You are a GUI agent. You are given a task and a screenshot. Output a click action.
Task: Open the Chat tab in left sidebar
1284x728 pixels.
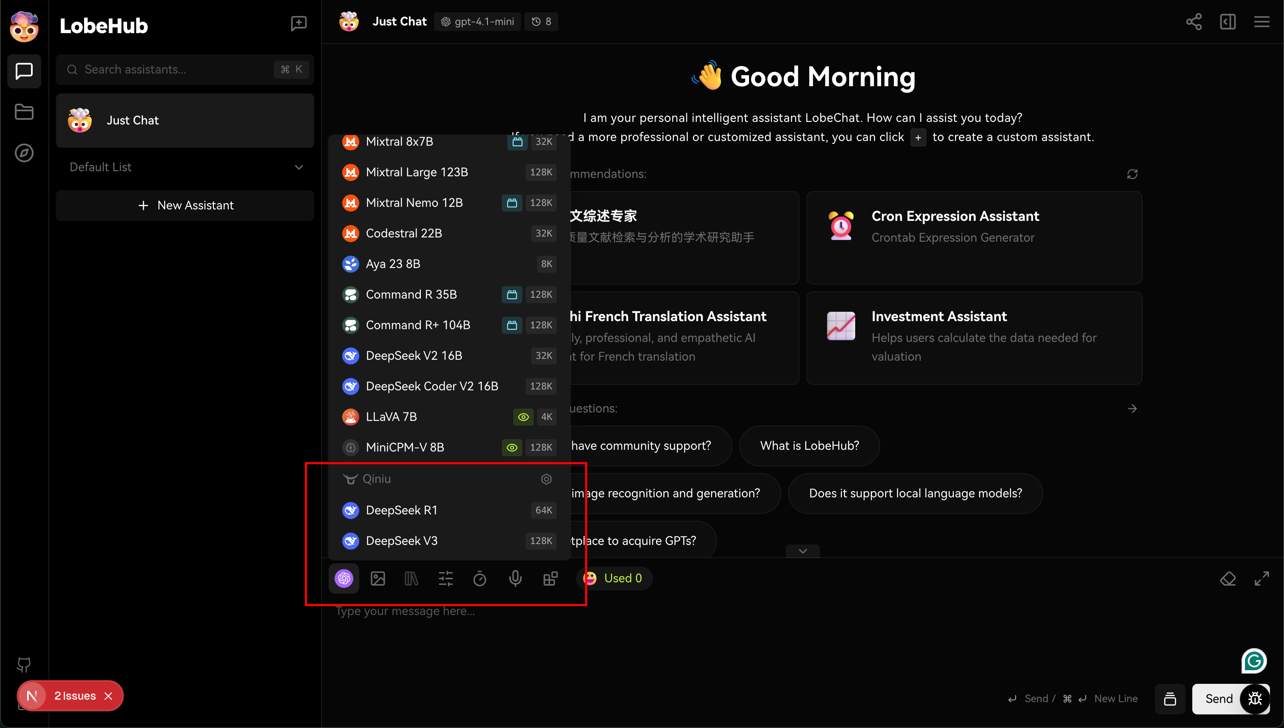click(24, 71)
